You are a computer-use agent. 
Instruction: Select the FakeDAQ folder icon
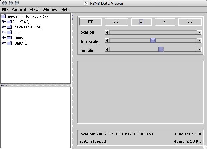tap(9, 22)
